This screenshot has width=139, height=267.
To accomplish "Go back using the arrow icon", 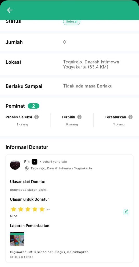I will tap(10, 10).
